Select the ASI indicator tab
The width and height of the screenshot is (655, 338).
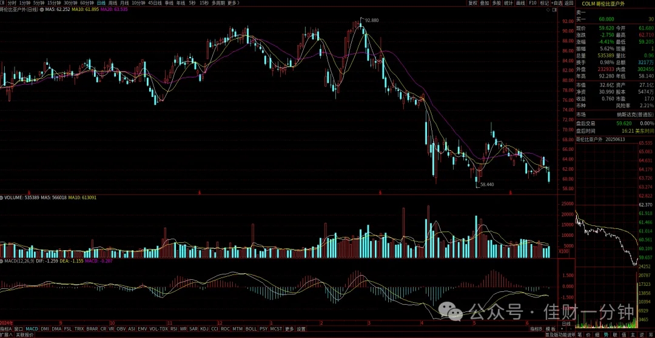click(132, 329)
